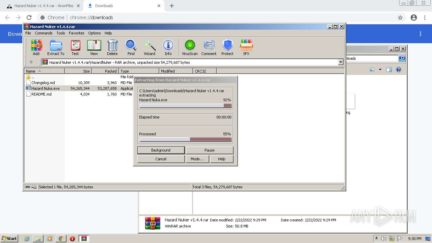Toggle the Explorer preview pane icon
Screen dimensions: 432x243
coord(389,70)
